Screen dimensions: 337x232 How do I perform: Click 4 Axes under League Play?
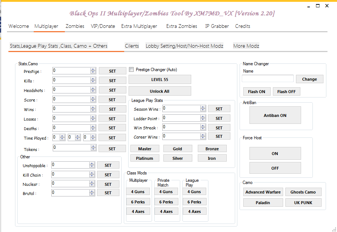point(195,211)
